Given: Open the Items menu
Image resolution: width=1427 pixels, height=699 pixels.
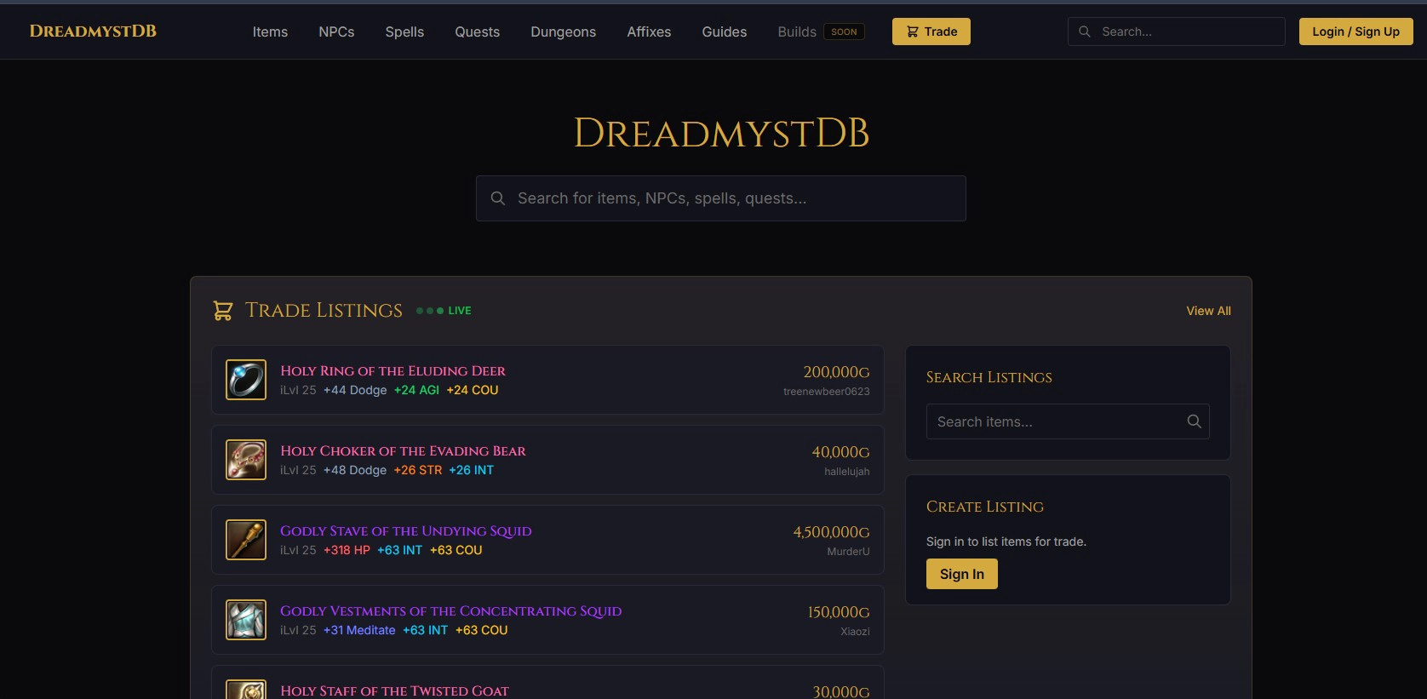Looking at the screenshot, I should 270,32.
